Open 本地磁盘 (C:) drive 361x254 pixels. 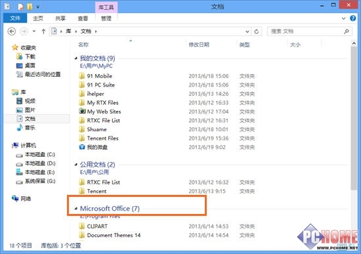[40, 154]
